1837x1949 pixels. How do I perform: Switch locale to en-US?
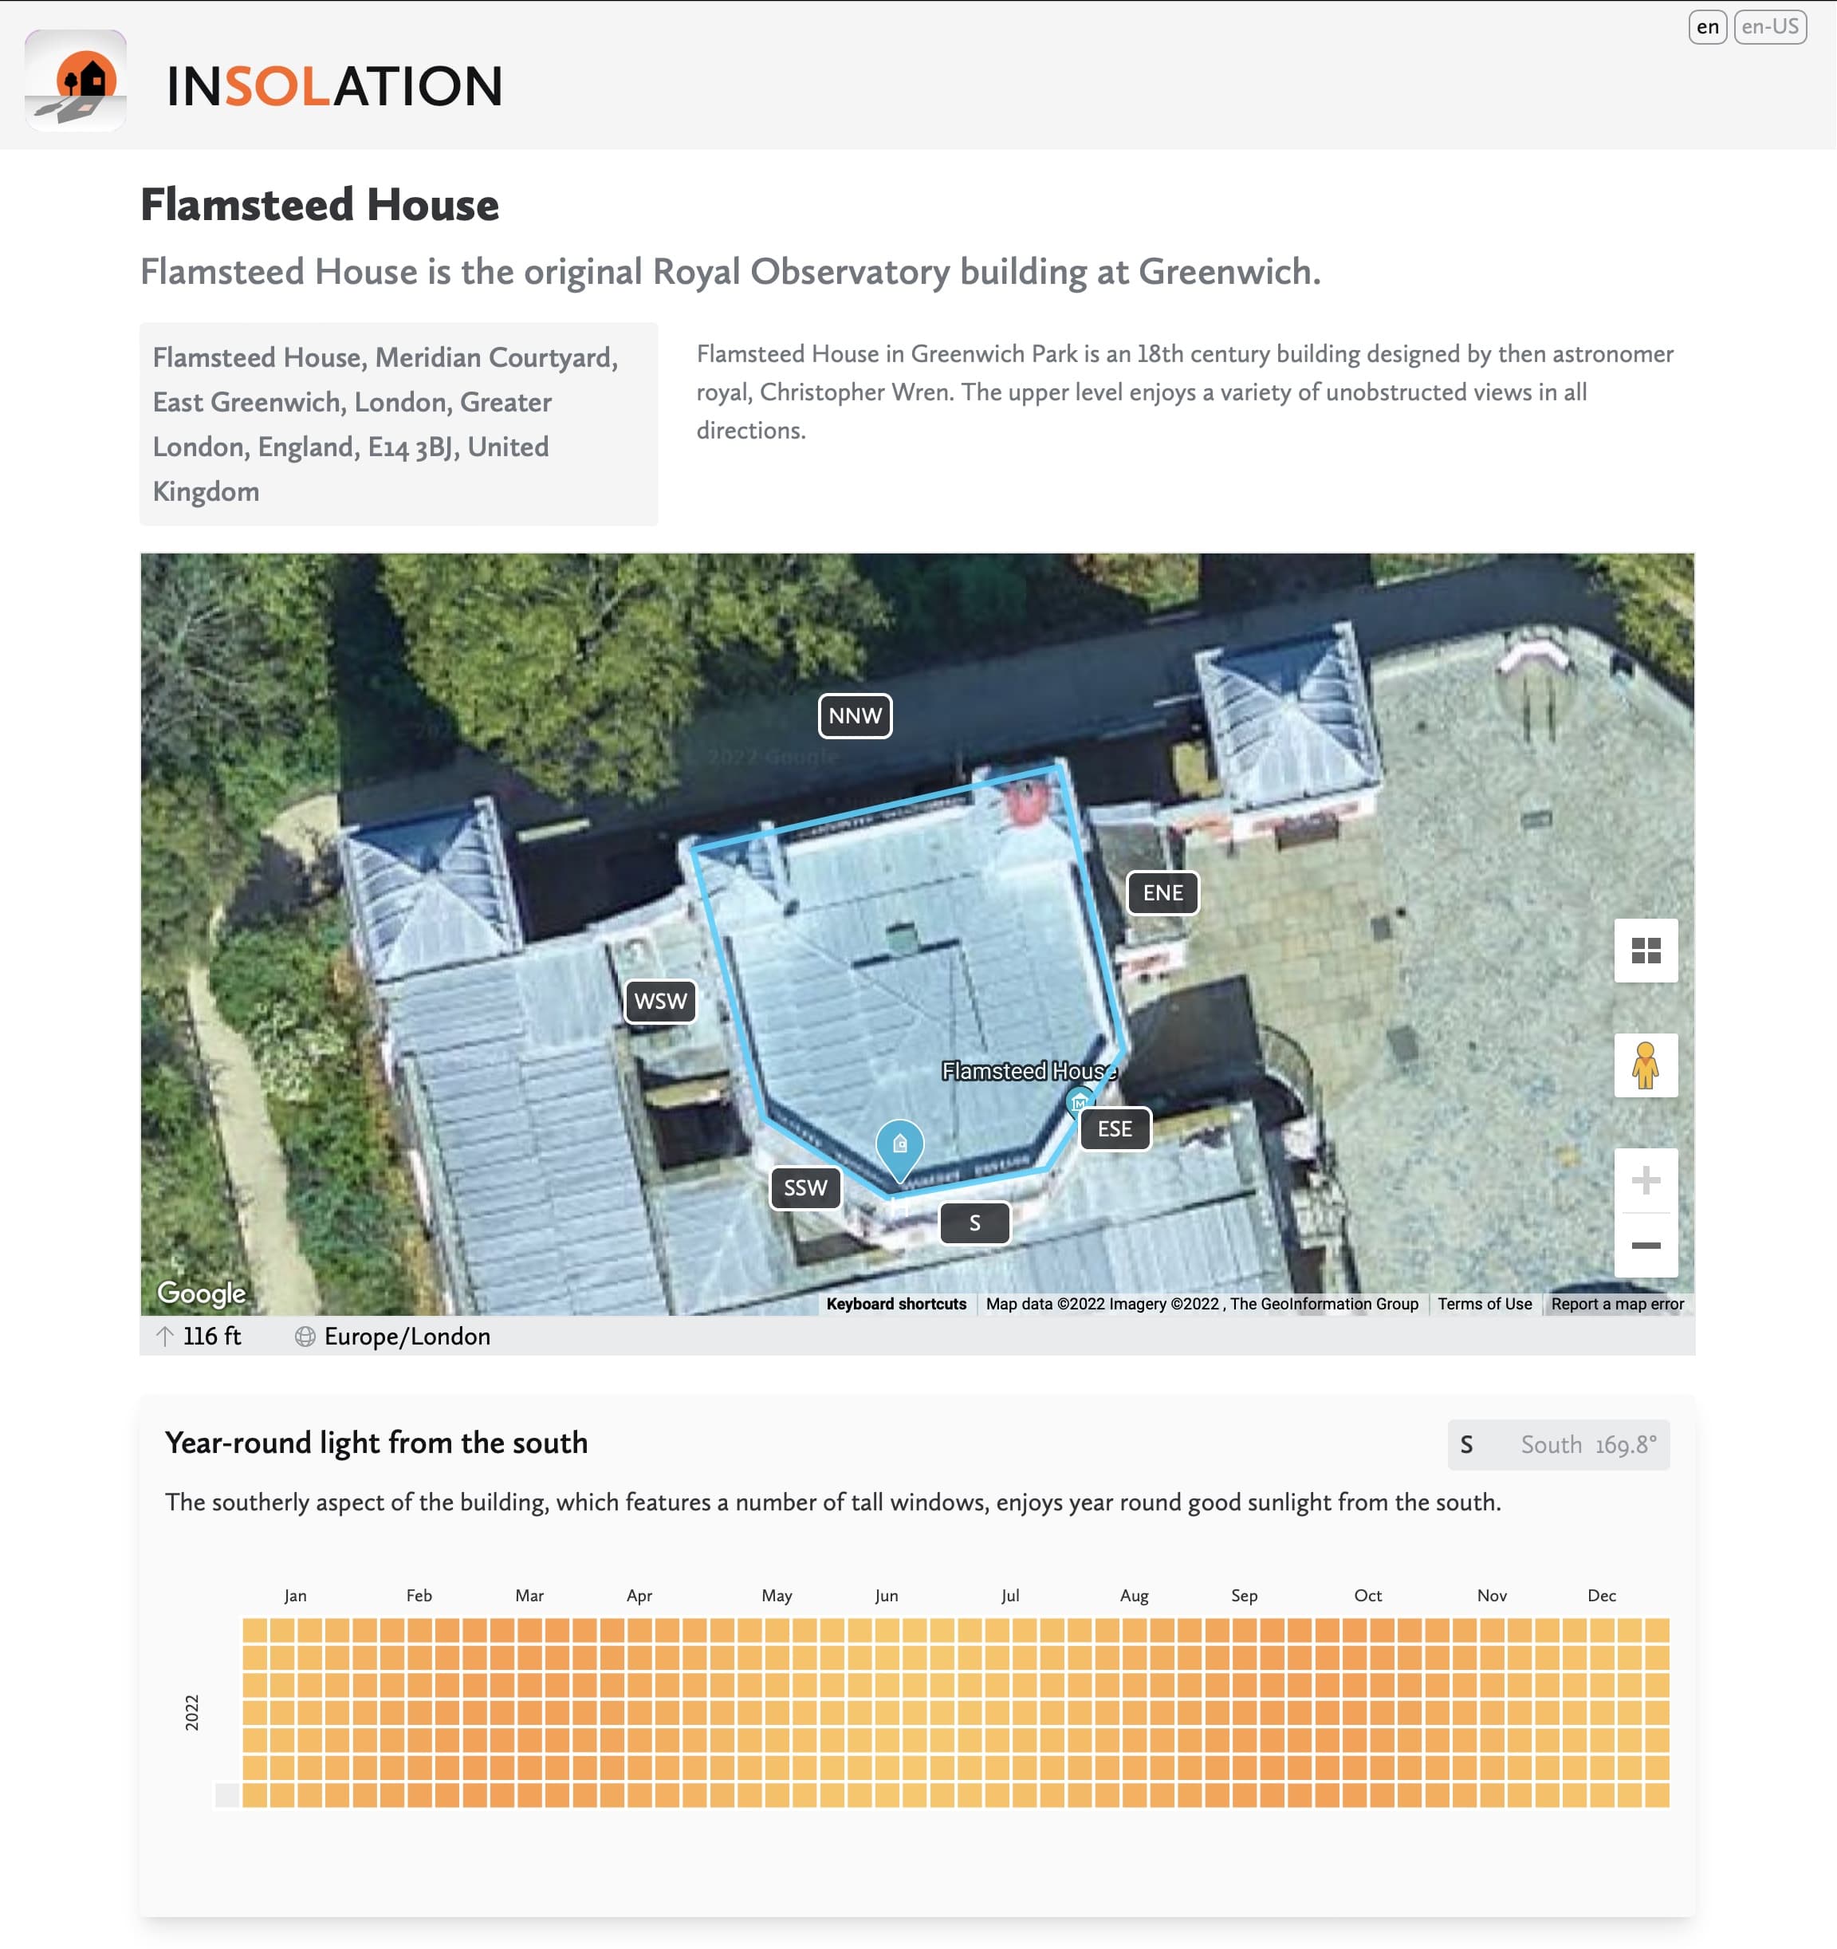(x=1769, y=26)
